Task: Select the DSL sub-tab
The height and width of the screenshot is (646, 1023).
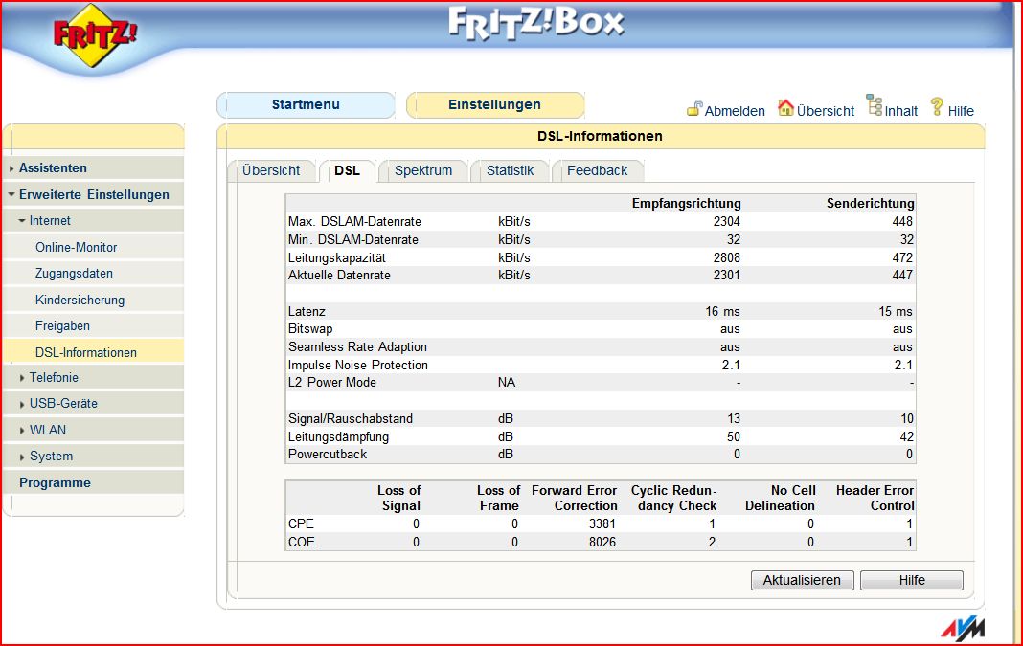Action: (x=347, y=170)
